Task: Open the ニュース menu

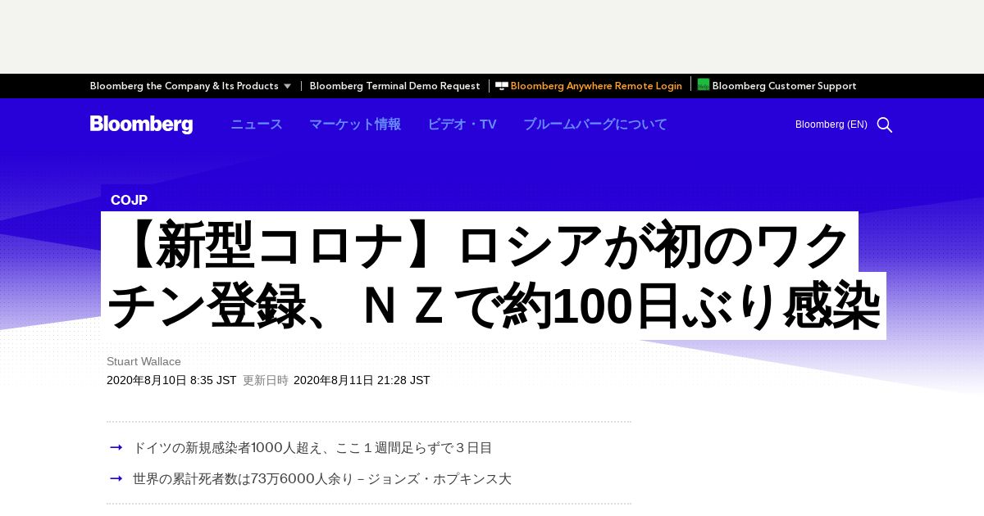Action: pos(257,124)
